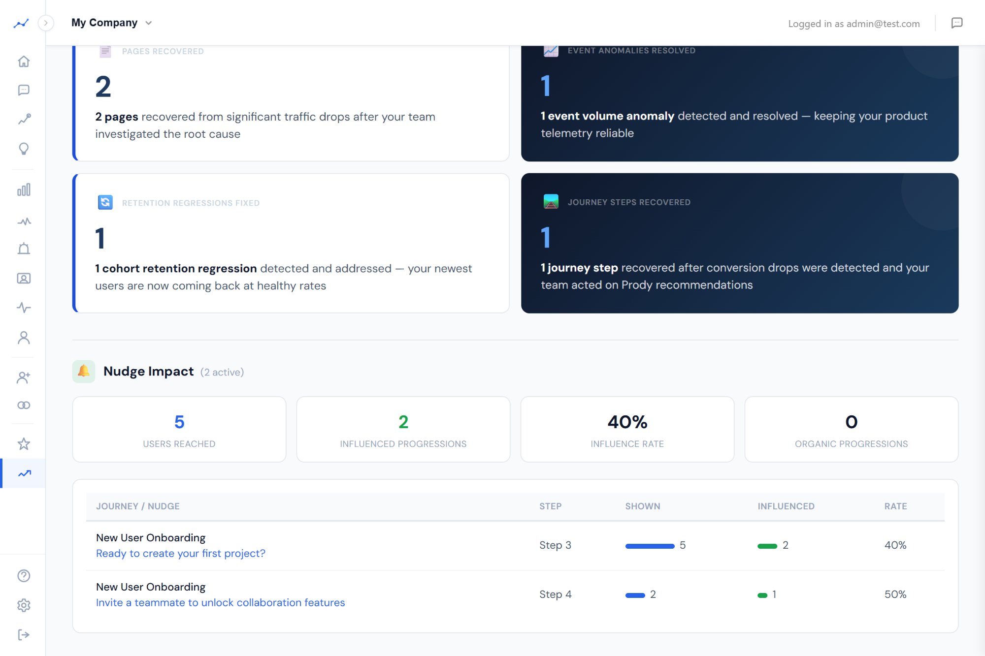Click the green Influenced bar for Step 4
The image size is (985, 656).
[762, 595]
